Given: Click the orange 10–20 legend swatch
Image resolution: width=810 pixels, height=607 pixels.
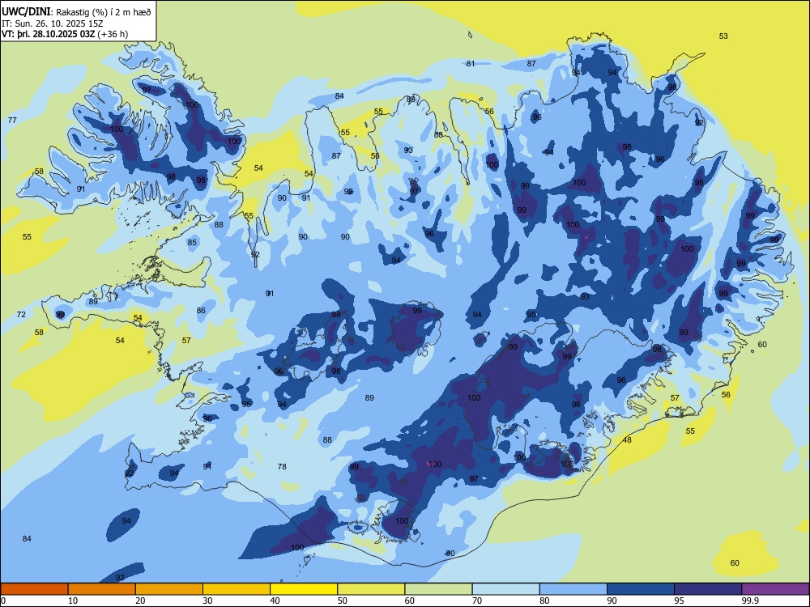Looking at the screenshot, I should pyautogui.click(x=102, y=589).
